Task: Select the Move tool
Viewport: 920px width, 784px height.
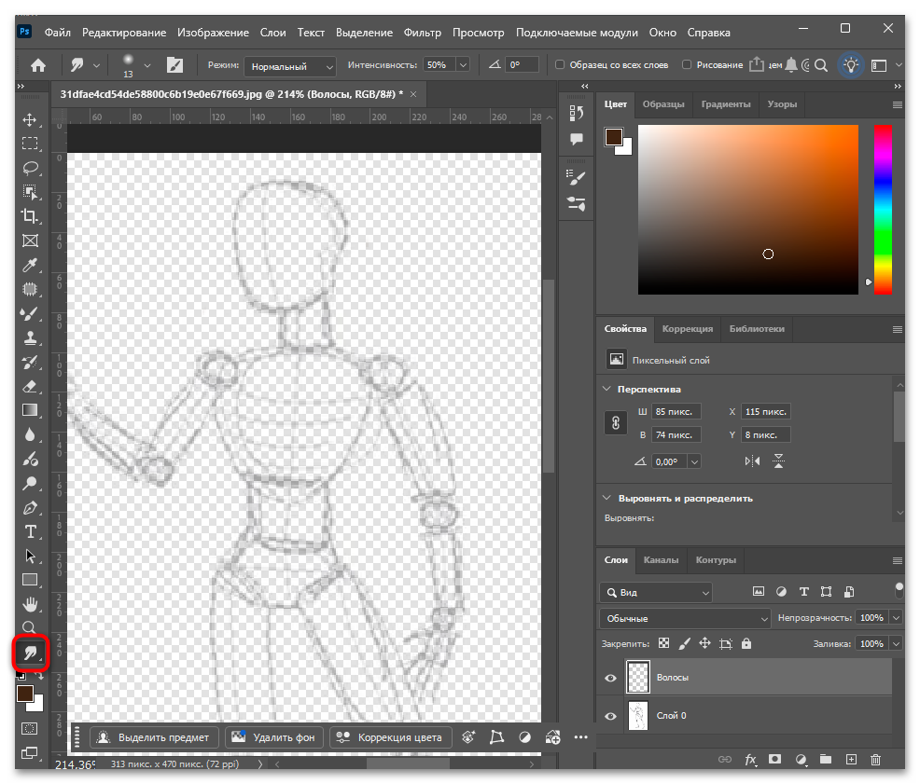Action: coord(30,120)
